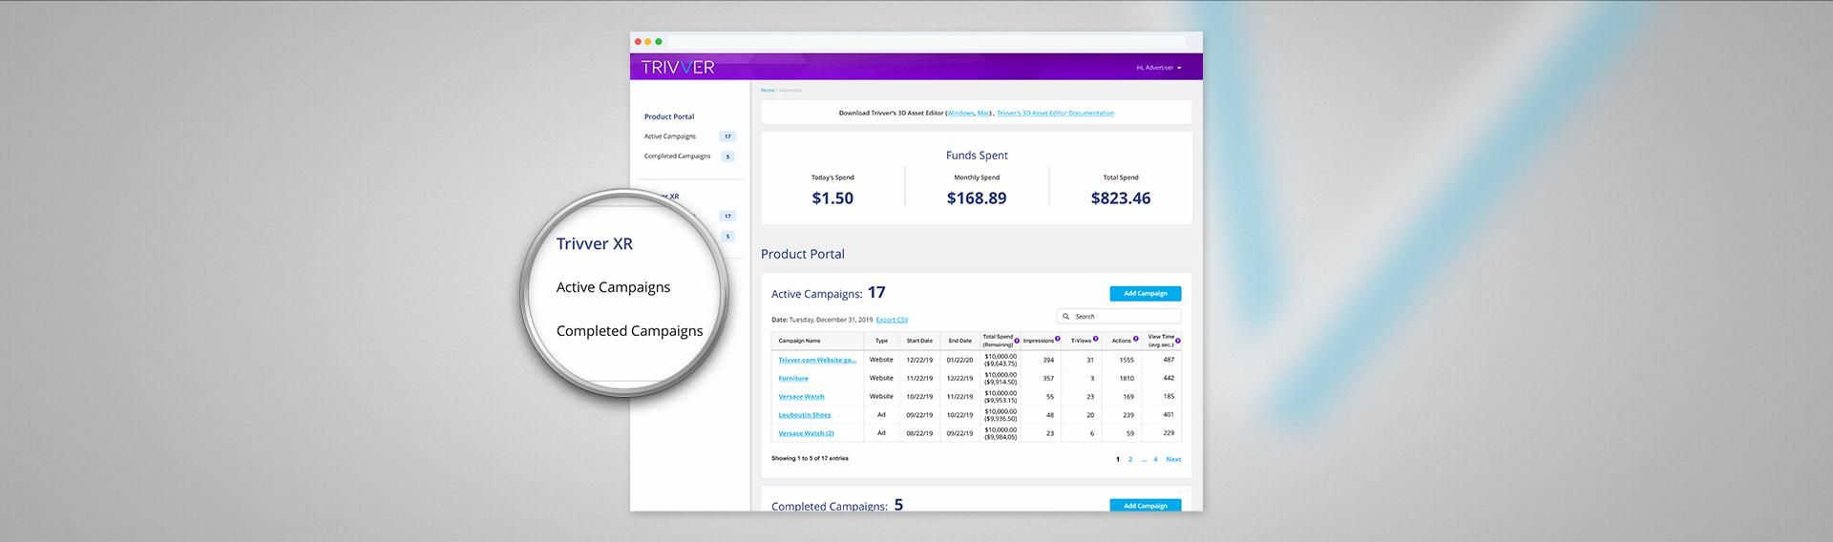
Task: Click the Total Spend help icon
Action: point(1017,340)
